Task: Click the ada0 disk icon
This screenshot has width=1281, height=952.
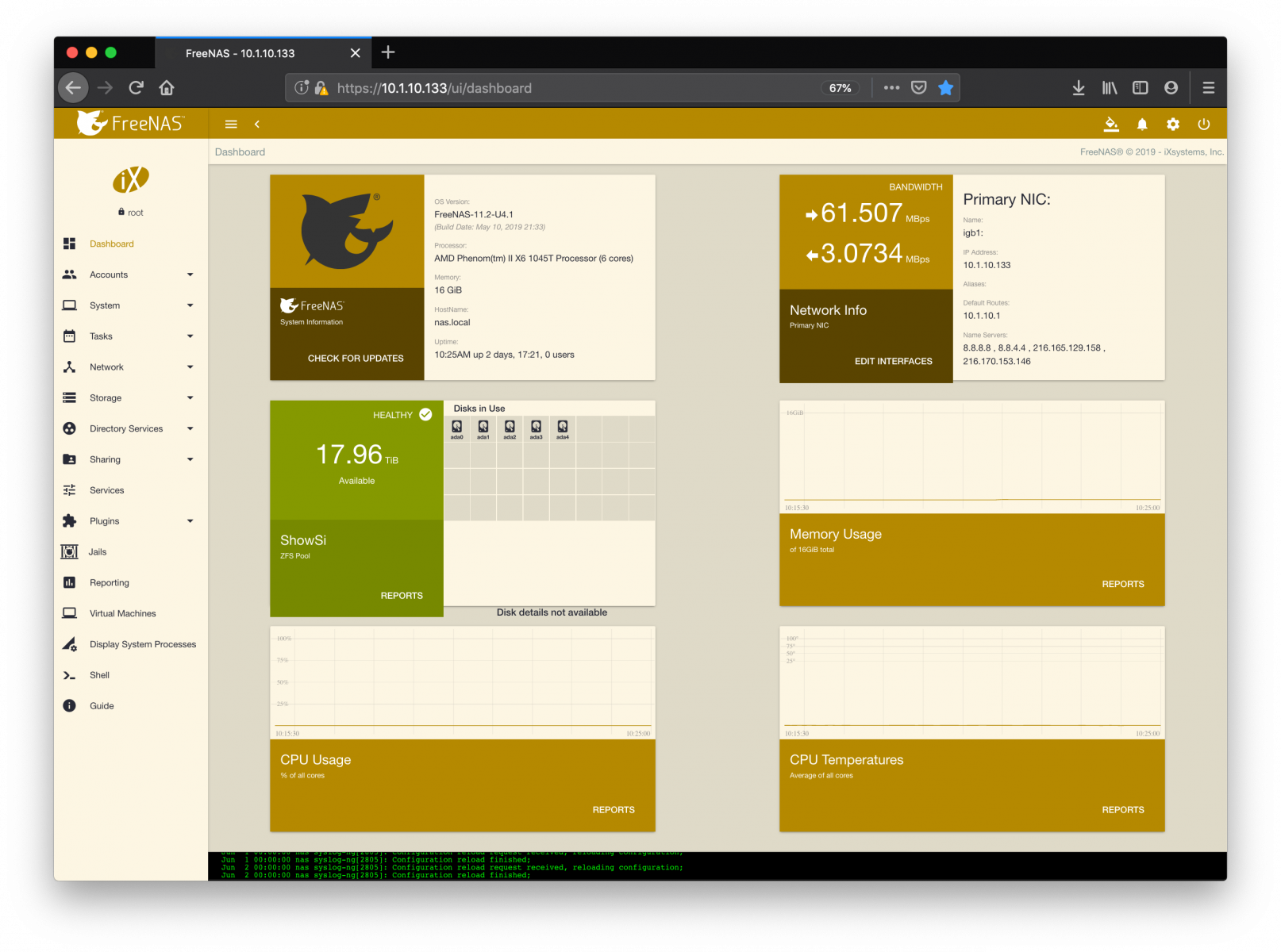Action: tap(457, 428)
